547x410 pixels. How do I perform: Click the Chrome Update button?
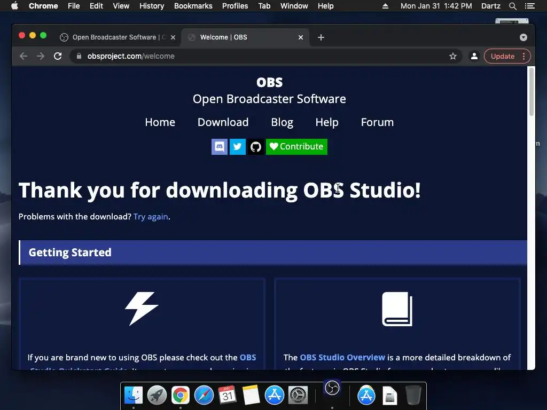tap(507, 56)
